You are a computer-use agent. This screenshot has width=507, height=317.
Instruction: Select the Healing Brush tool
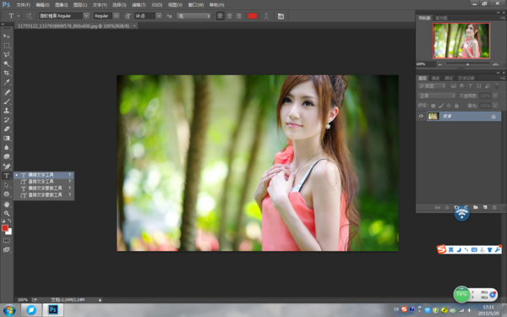click(7, 92)
